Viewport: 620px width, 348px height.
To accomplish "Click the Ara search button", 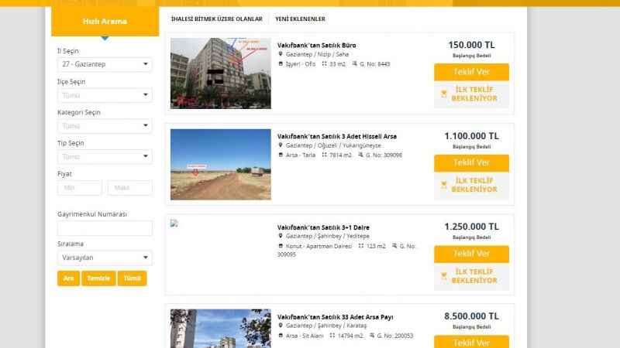I will pyautogui.click(x=68, y=278).
